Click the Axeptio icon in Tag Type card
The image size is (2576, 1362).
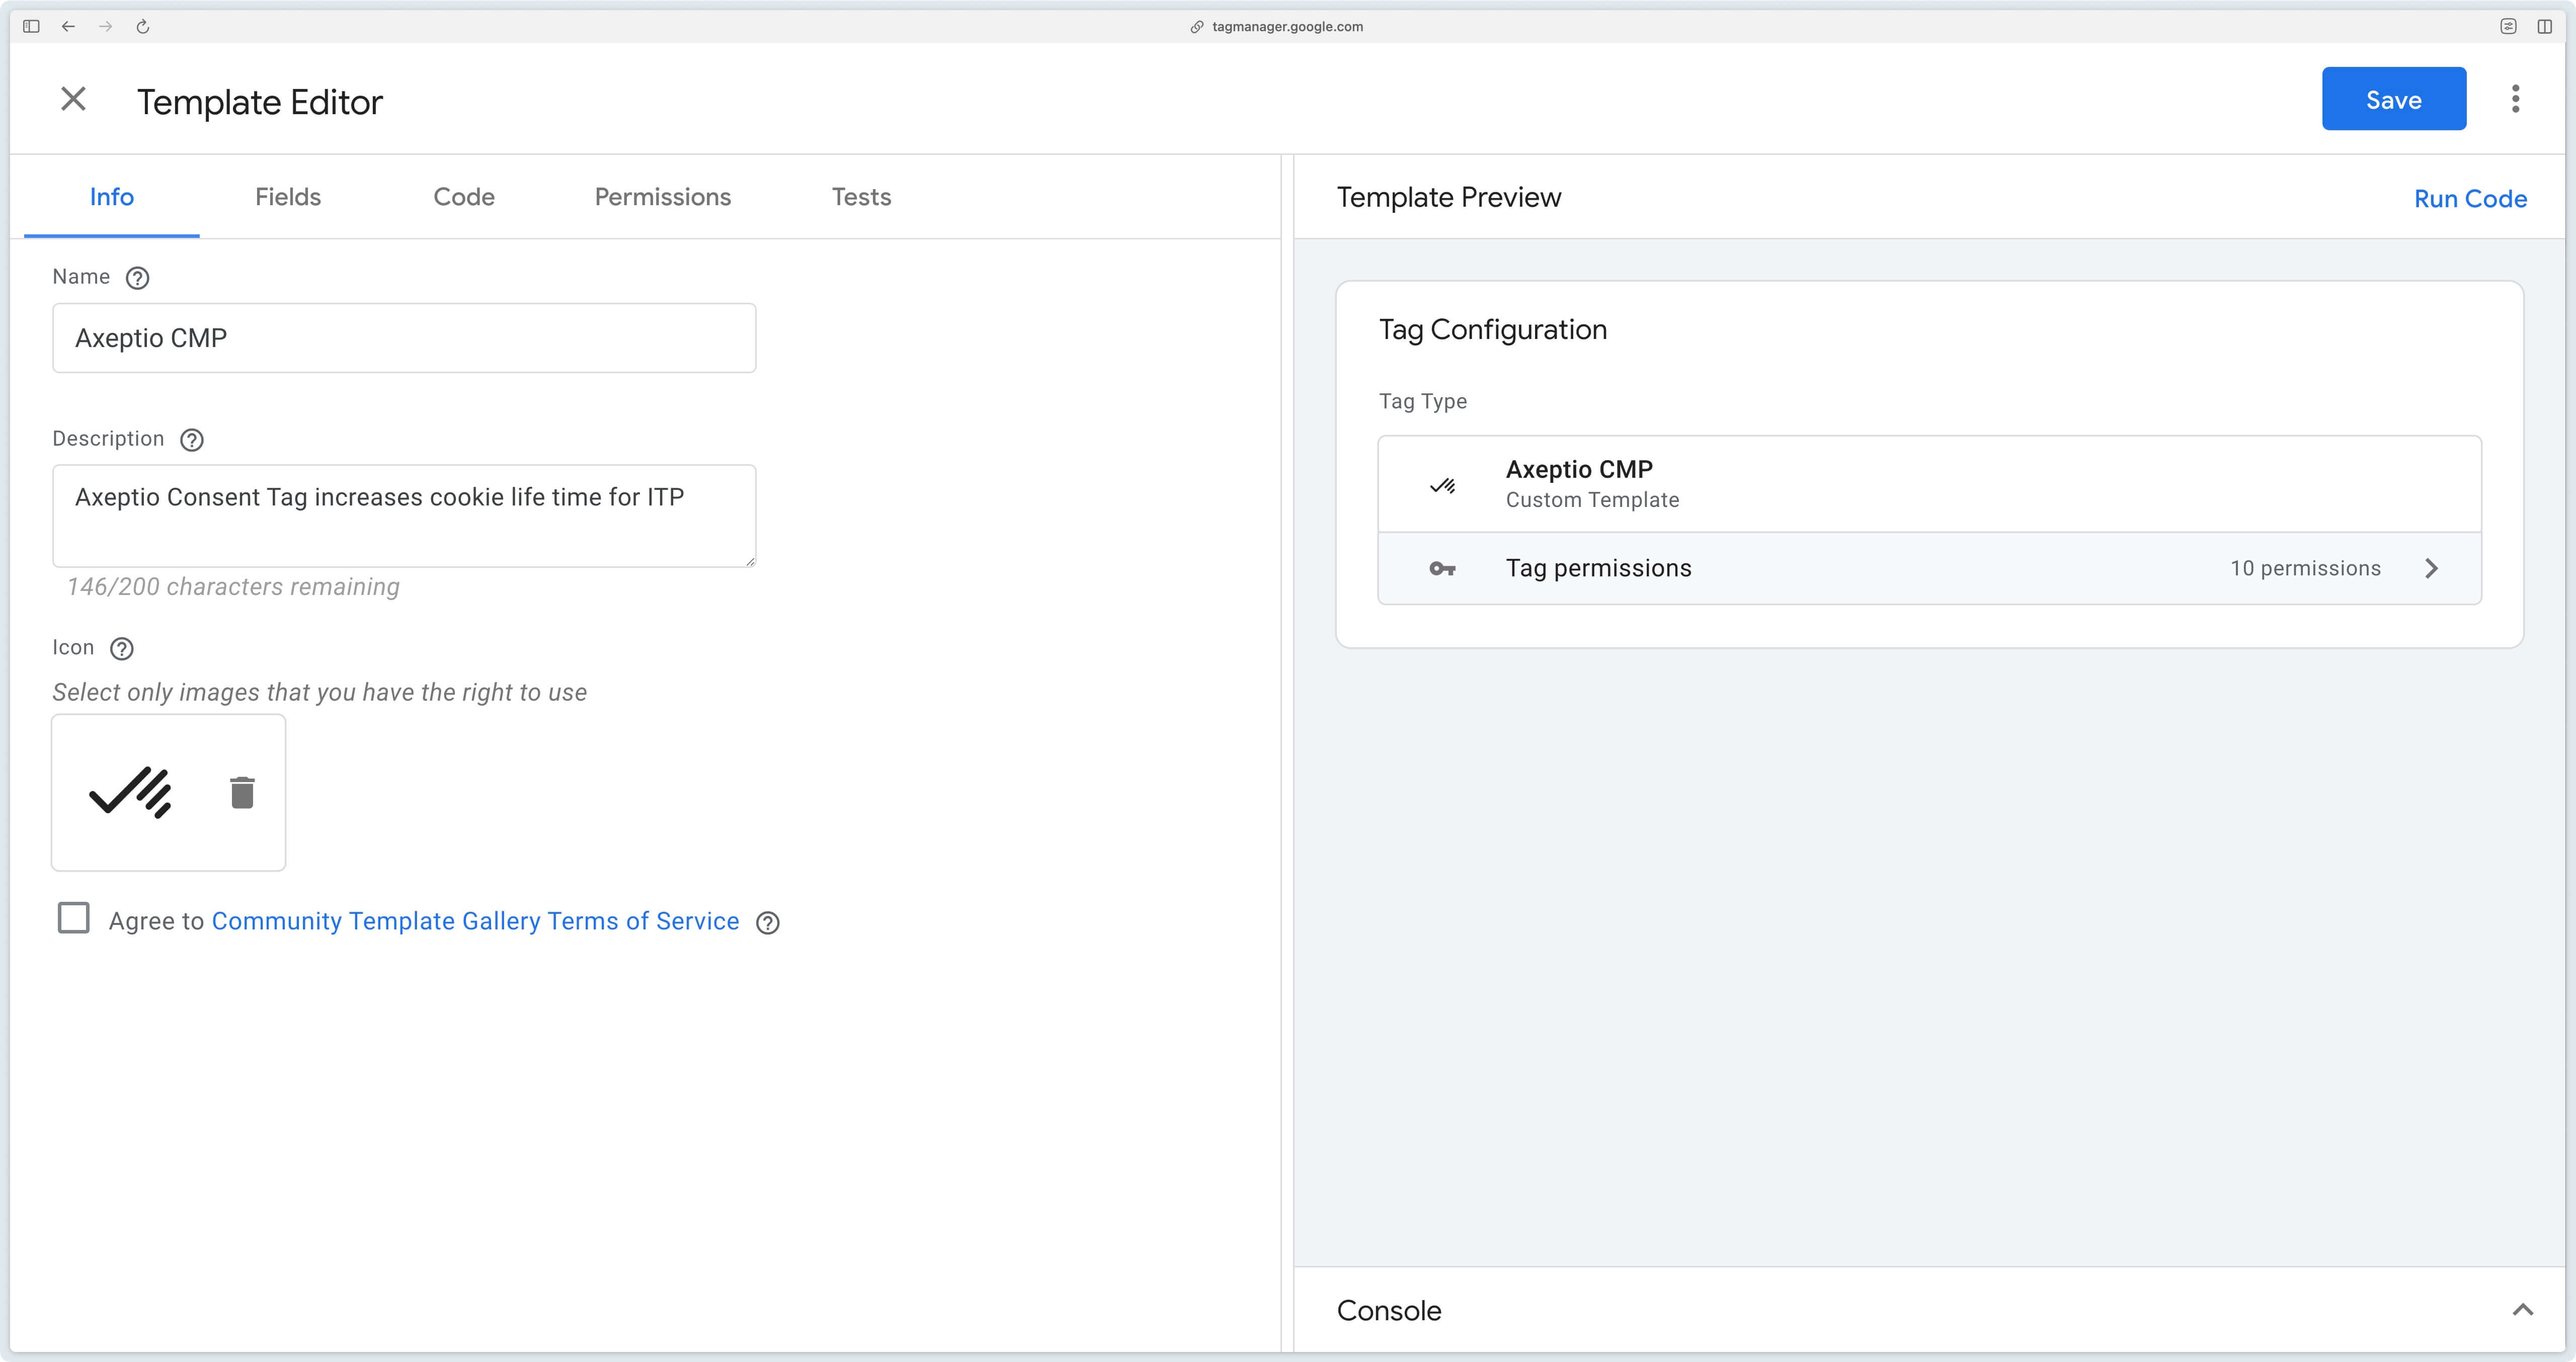pyautogui.click(x=1442, y=486)
